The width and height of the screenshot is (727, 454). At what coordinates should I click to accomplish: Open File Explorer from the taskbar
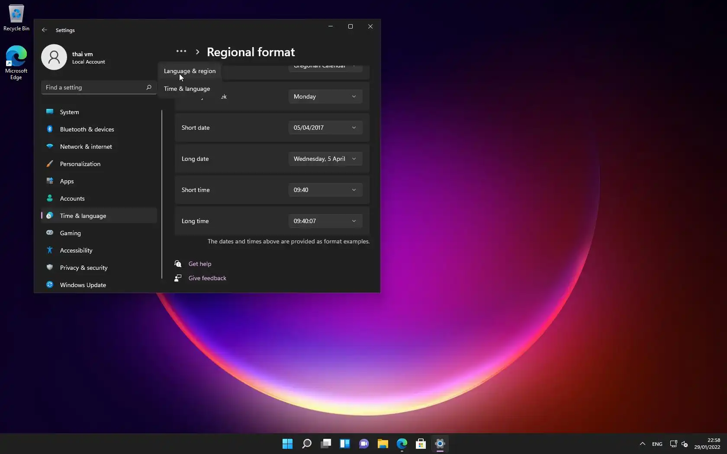[x=383, y=444]
